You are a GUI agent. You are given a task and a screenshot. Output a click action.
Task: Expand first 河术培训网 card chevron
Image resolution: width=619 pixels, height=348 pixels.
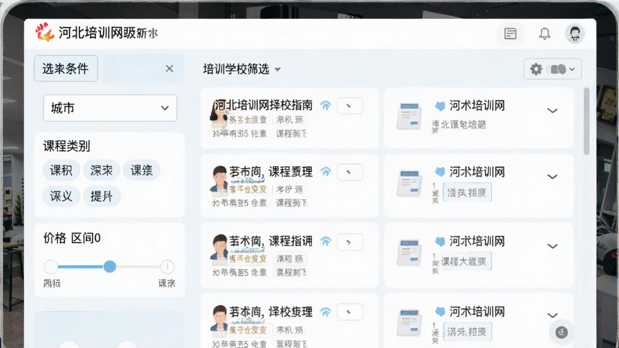pyautogui.click(x=553, y=111)
